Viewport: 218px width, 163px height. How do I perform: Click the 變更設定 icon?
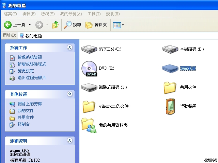coord(12,71)
